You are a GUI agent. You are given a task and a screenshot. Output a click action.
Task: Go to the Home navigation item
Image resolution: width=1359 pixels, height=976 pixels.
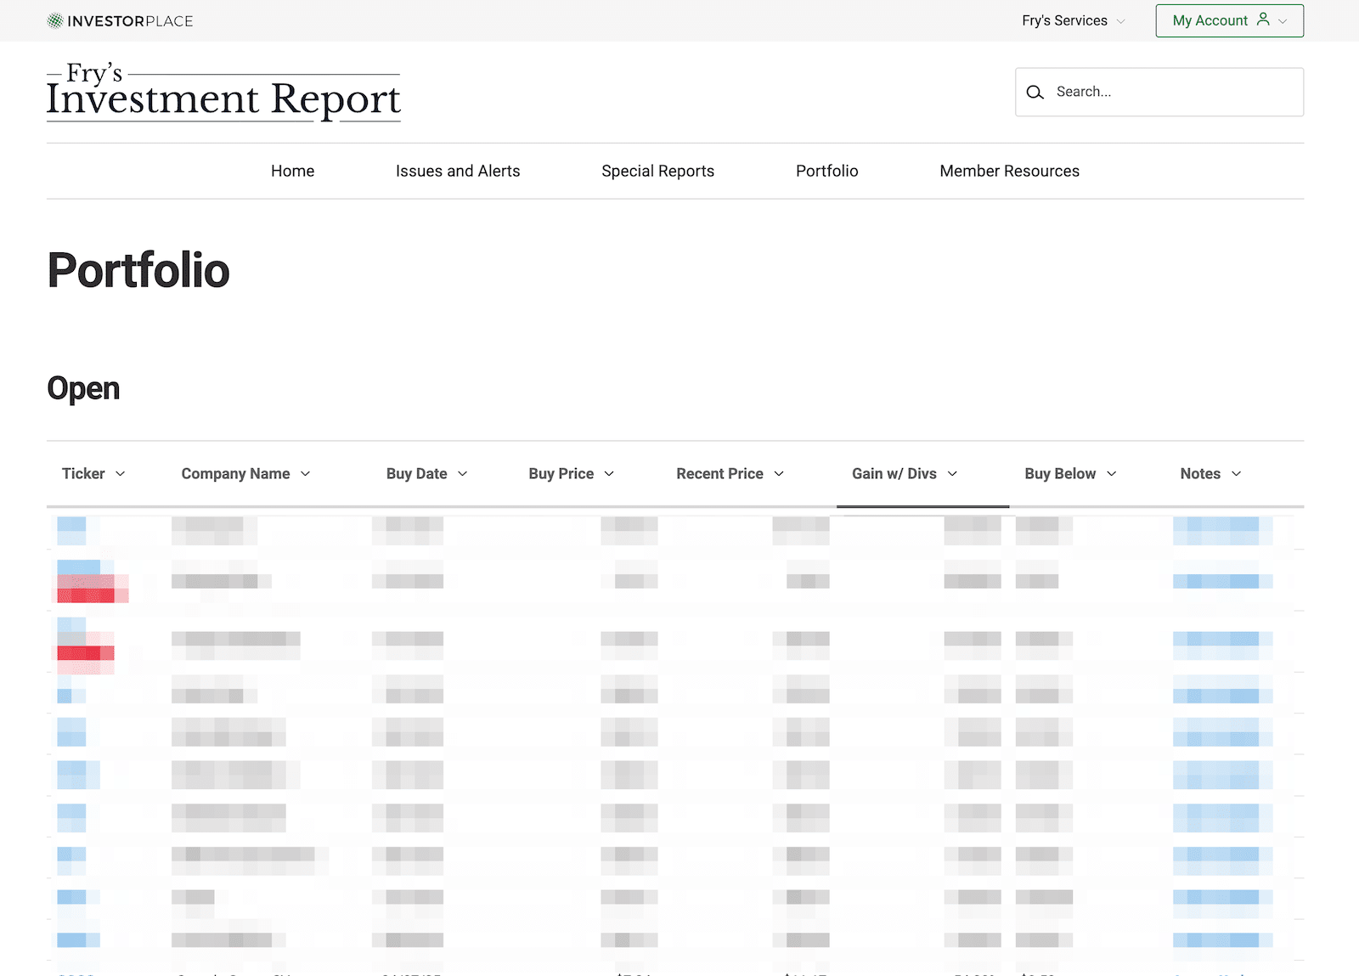coord(292,172)
